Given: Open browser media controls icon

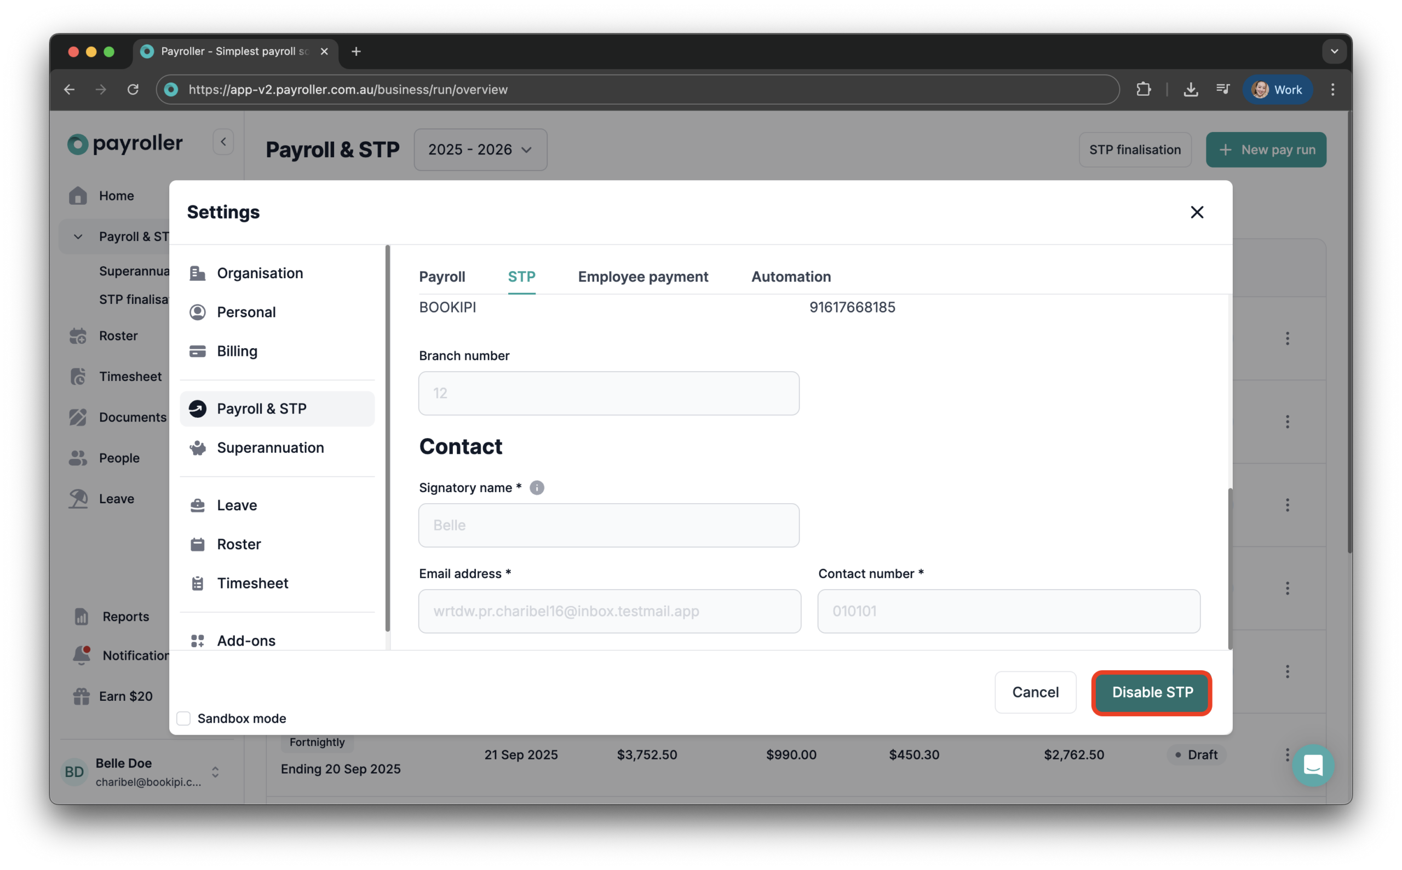Looking at the screenshot, I should coord(1223,90).
